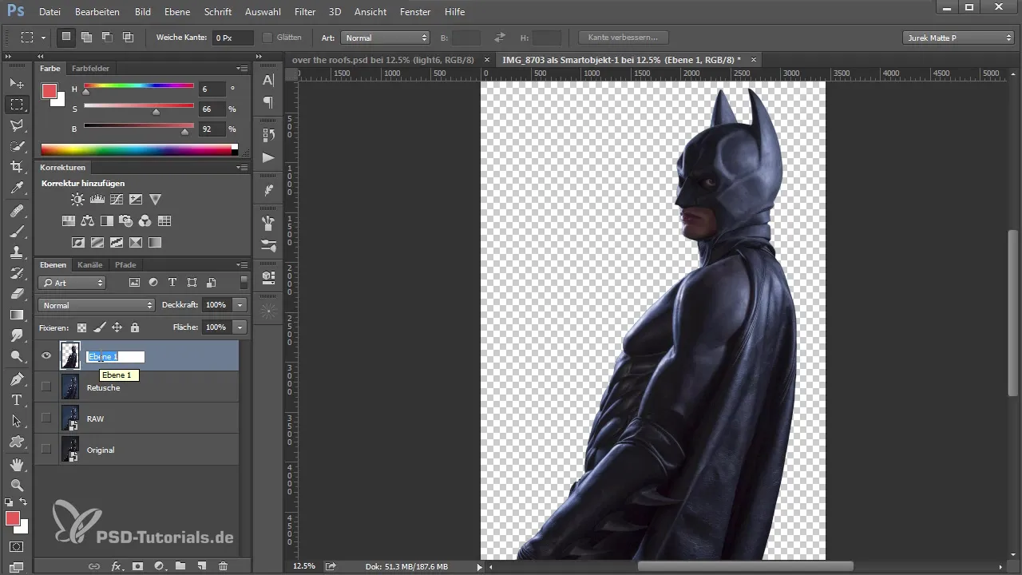The height and width of the screenshot is (575, 1022).
Task: Switch to the Farbfelder tab
Action: (90, 69)
